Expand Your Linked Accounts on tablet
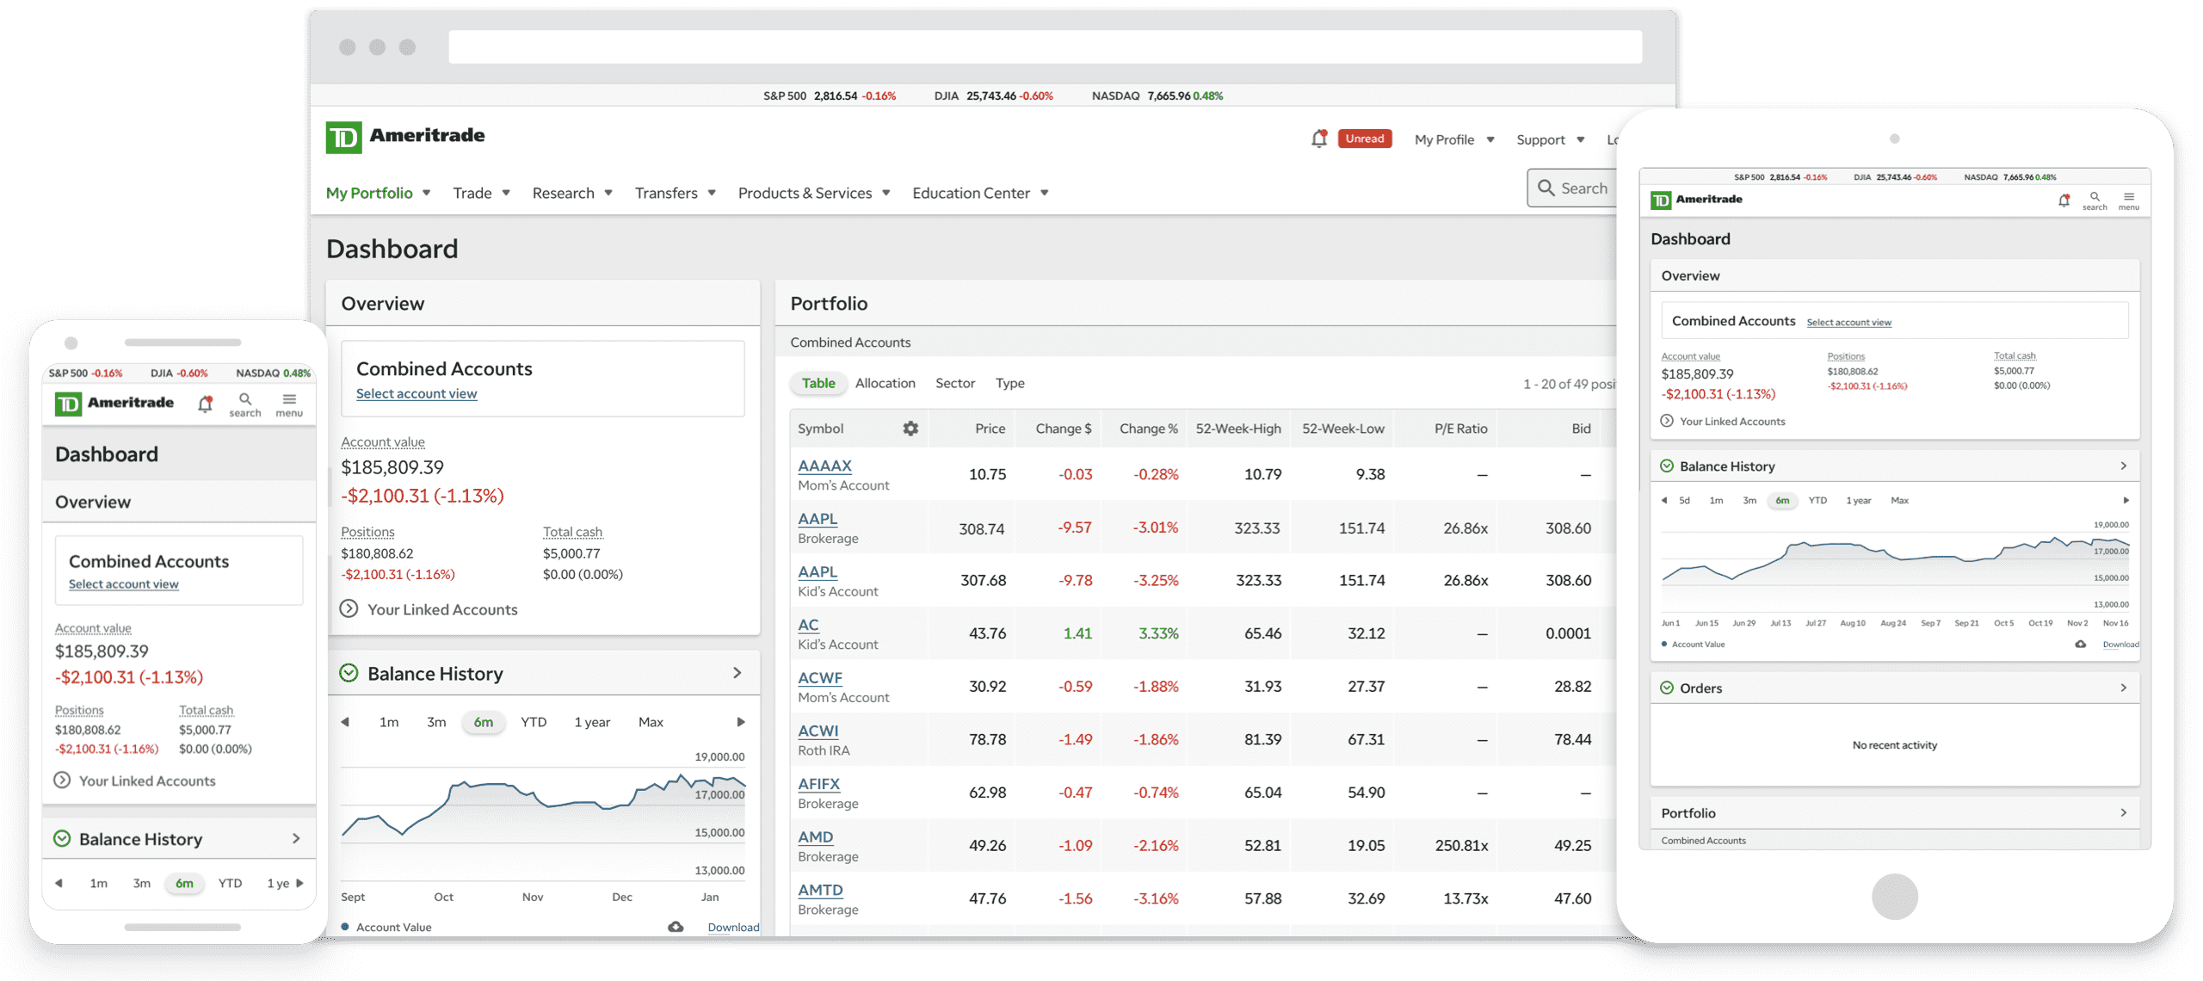This screenshot has width=2203, height=981. tap(1723, 421)
